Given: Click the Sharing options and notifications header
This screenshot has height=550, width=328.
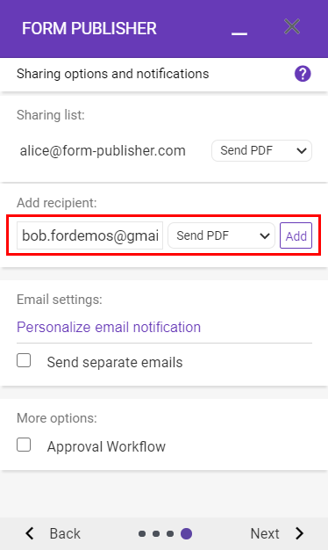Looking at the screenshot, I should click(113, 74).
